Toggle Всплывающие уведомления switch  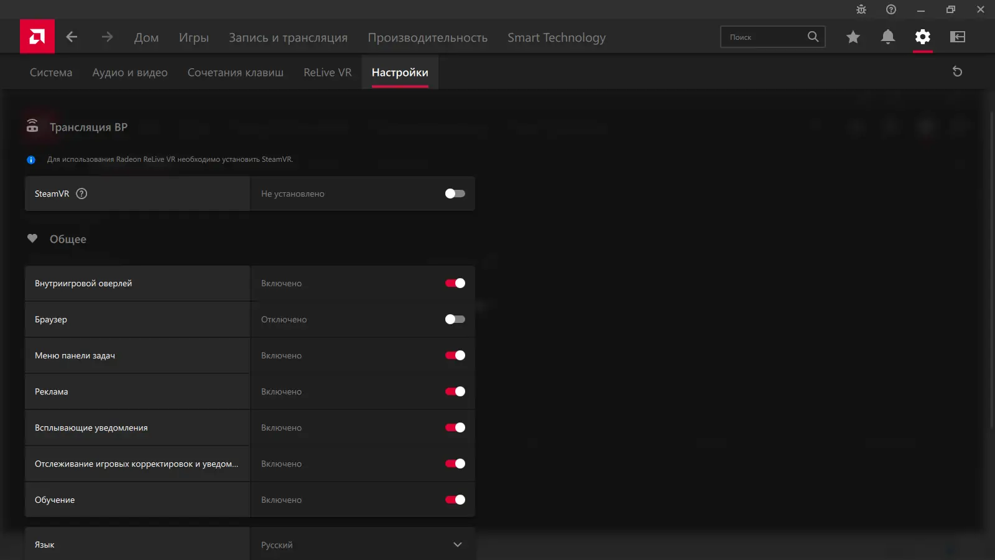455,427
